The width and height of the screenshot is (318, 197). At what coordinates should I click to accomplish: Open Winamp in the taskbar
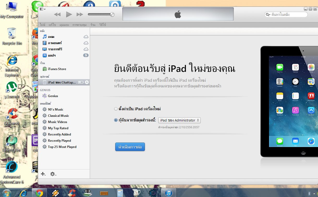coord(55,193)
